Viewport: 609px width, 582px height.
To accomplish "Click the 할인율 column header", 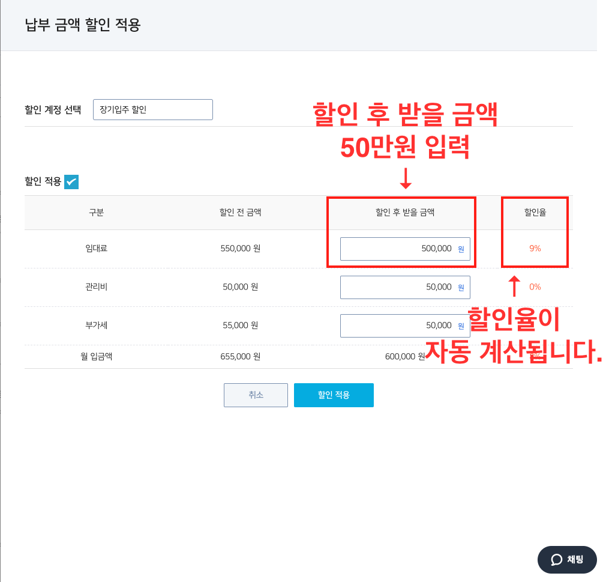I will click(x=535, y=212).
